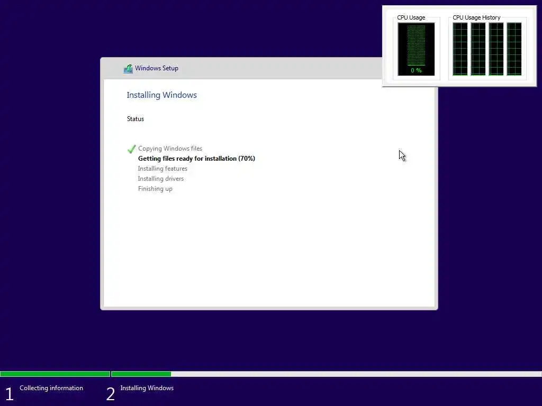
Task: Click the 'Finishing up' step
Action: [155, 189]
